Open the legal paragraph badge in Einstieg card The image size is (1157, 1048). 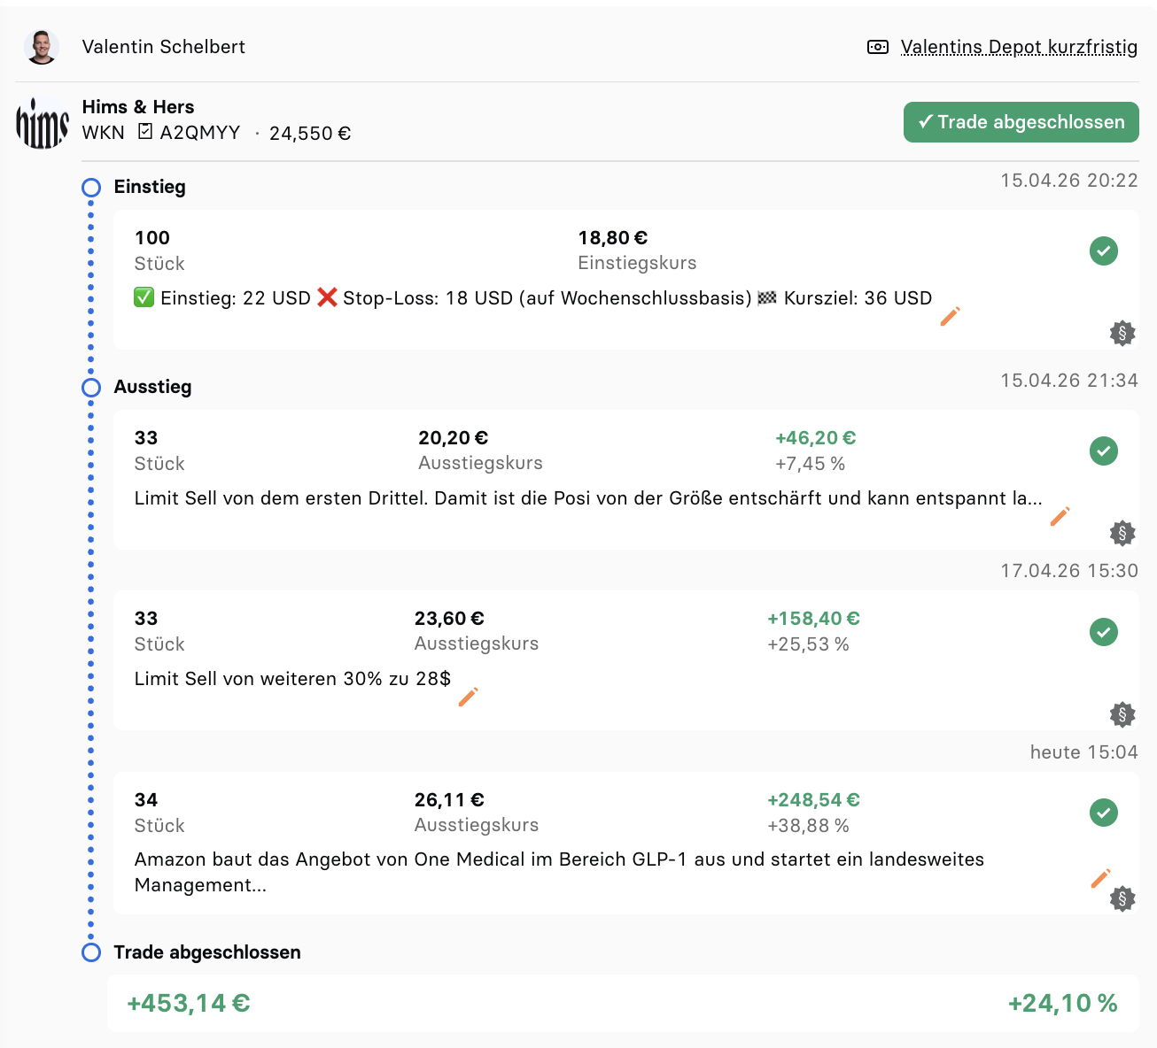tap(1122, 334)
